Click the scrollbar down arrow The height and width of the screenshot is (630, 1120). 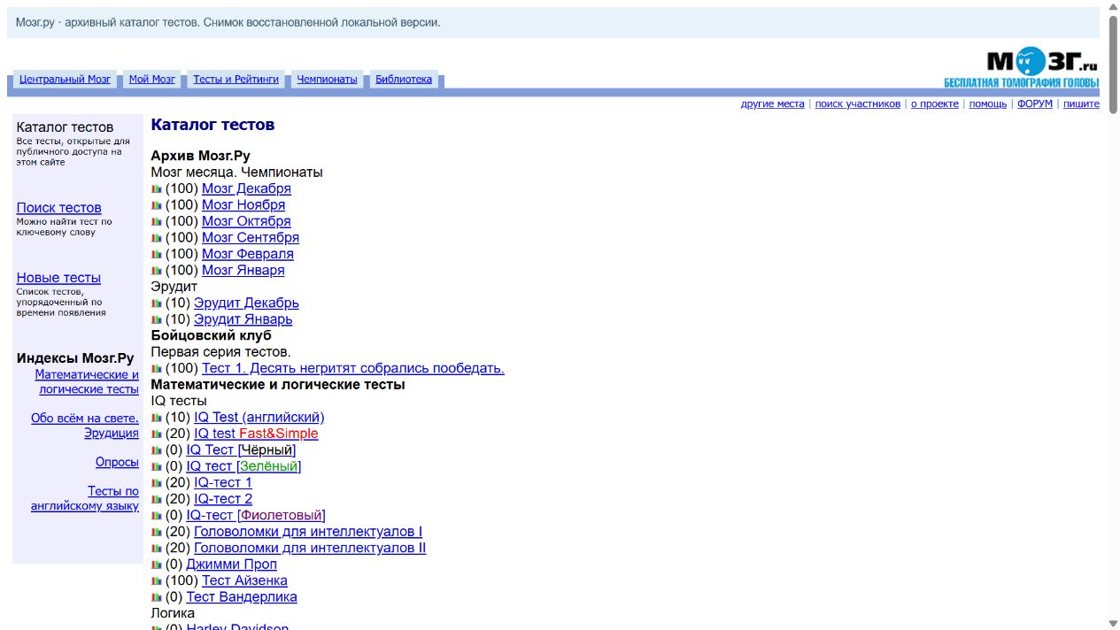1113,623
